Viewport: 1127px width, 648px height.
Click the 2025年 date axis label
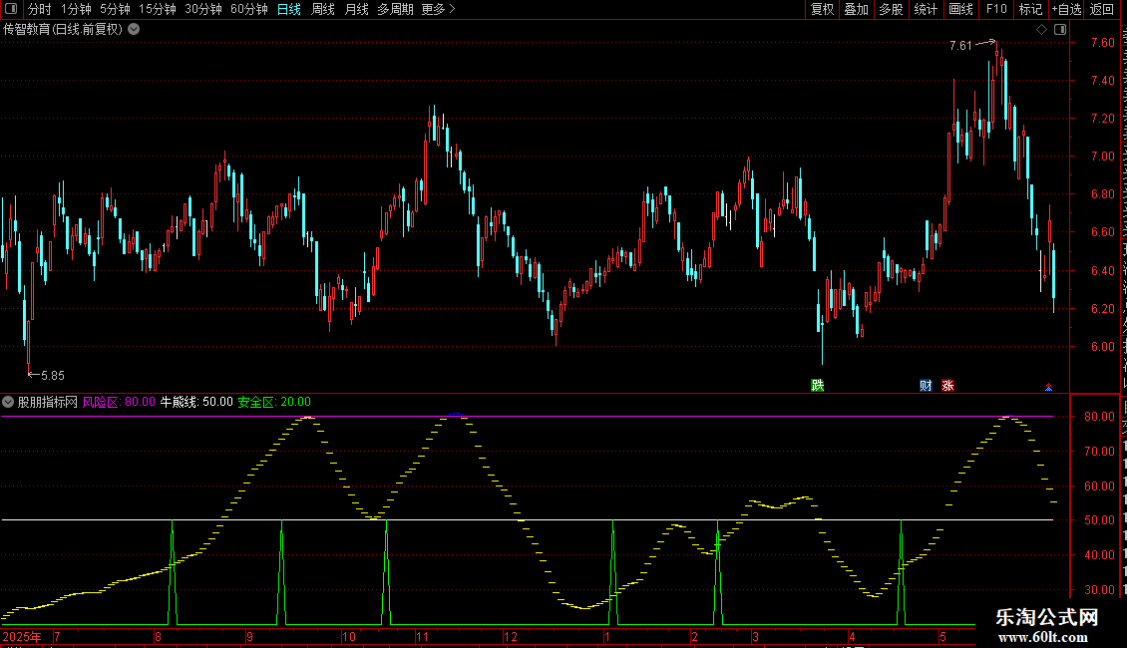(x=22, y=636)
